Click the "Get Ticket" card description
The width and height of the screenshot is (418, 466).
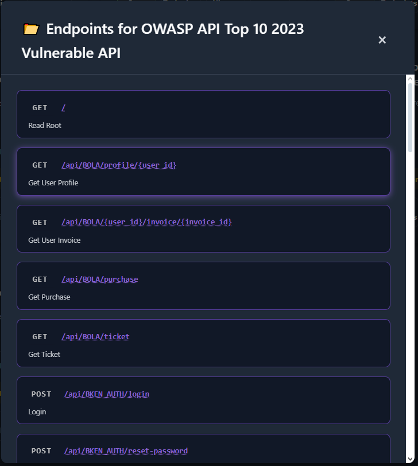click(x=44, y=355)
